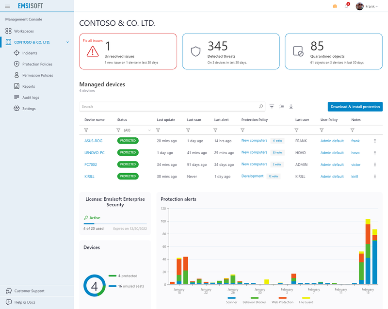This screenshot has height=309, width=388.
Task: Toggle the Scanner legend swatch in chart
Action: [x=231, y=298]
